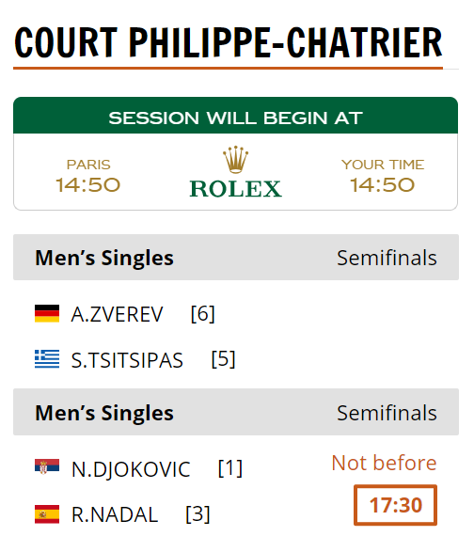Screen dimensions: 474x552
Task: Click the Court Philippe-Chatrier heading
Action: 229,42
